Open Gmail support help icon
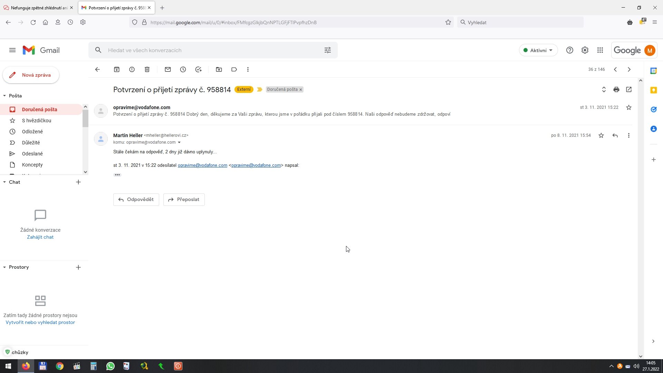This screenshot has width=663, height=373. [570, 50]
